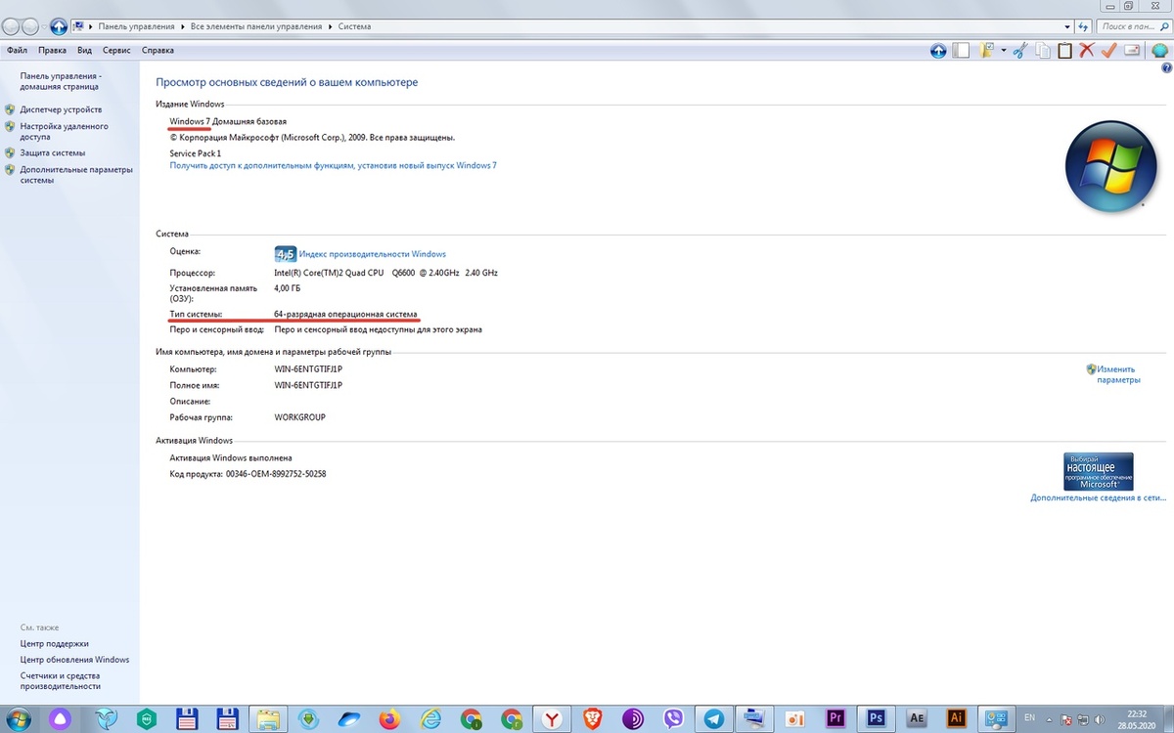1174x733 pixels.
Task: Launch Adobe Illustrator from taskbar
Action: [x=958, y=719]
